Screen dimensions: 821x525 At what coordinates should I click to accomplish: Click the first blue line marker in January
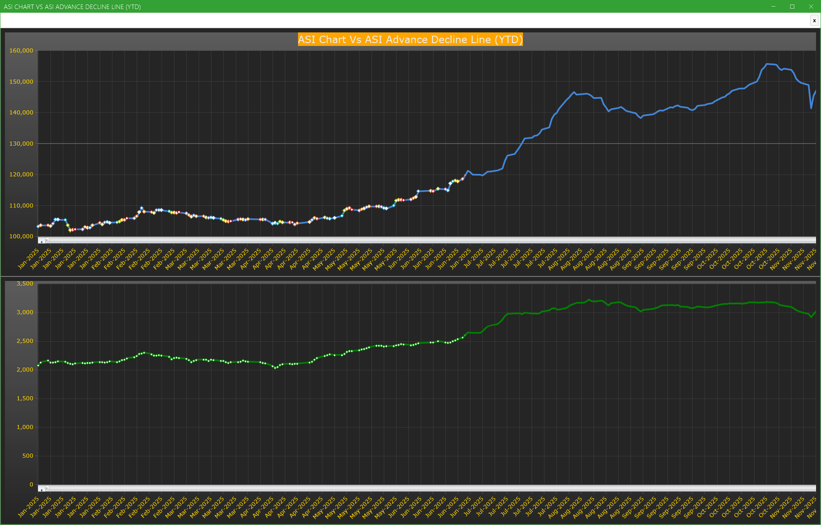(38, 226)
